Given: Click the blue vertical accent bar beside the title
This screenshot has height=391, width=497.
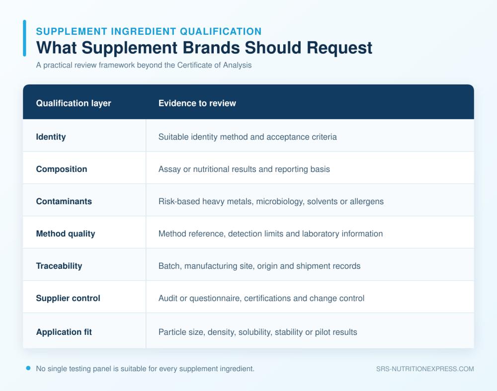Looking at the screenshot, I should pyautogui.click(x=24, y=38).
